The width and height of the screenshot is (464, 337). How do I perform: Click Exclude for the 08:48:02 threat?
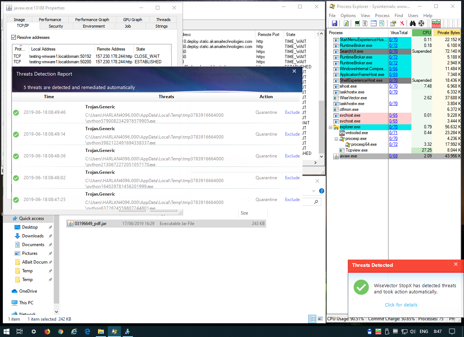click(x=292, y=178)
